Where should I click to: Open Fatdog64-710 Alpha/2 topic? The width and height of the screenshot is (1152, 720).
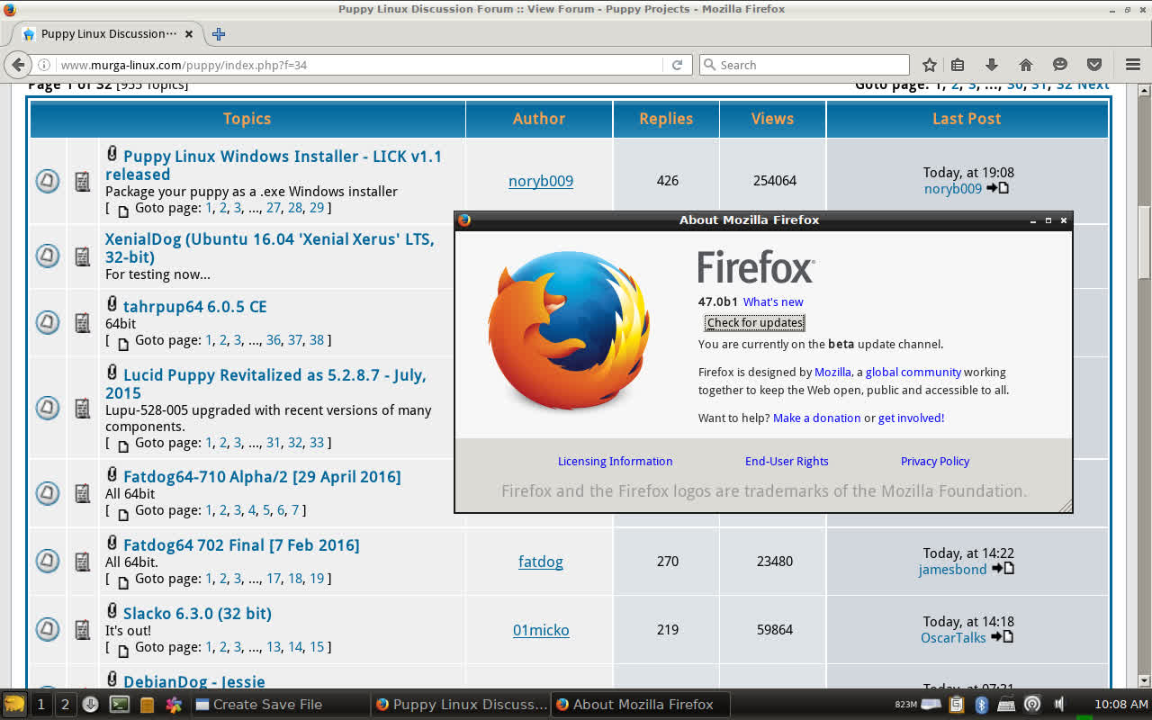coord(262,476)
